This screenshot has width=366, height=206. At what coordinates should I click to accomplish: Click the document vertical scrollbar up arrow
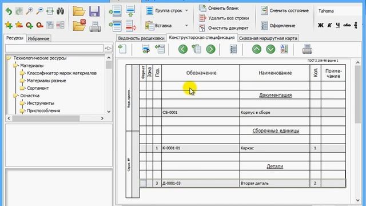click(x=358, y=62)
